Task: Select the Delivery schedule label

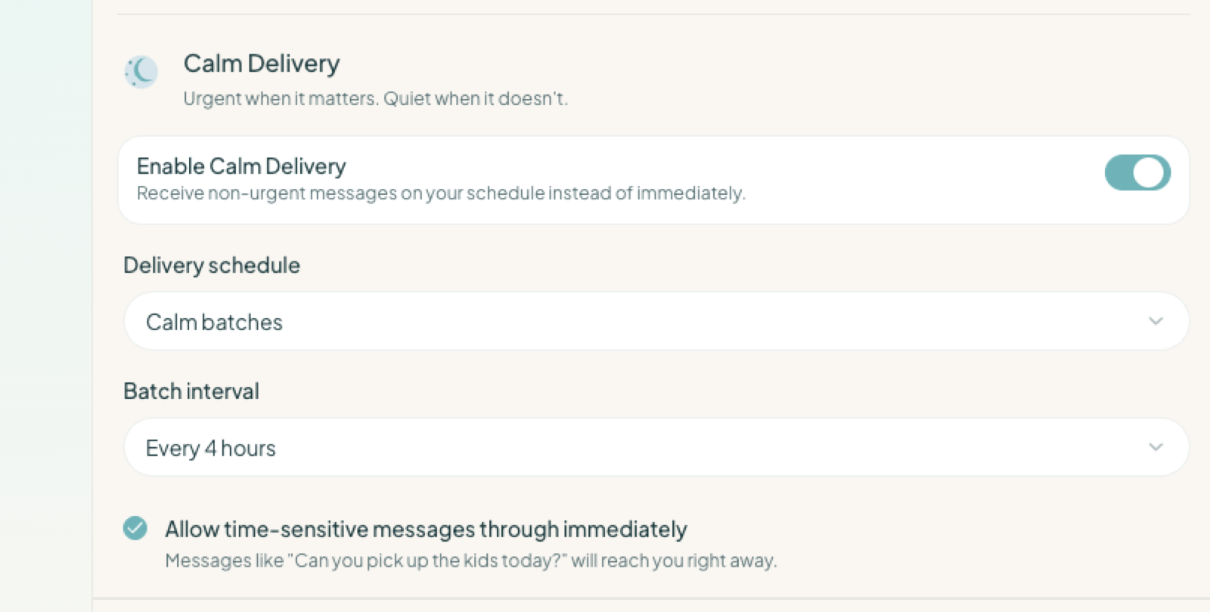Action: 212,265
